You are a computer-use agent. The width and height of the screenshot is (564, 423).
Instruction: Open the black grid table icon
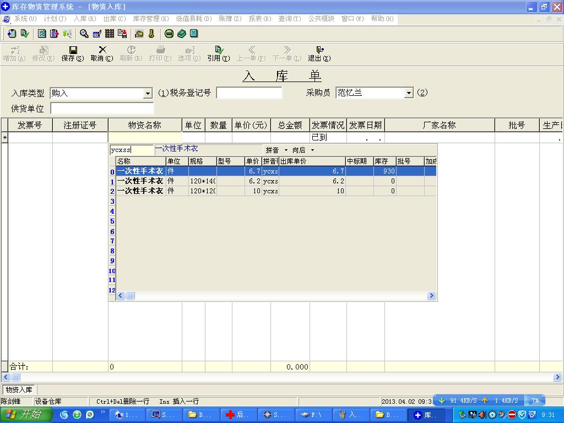110,34
